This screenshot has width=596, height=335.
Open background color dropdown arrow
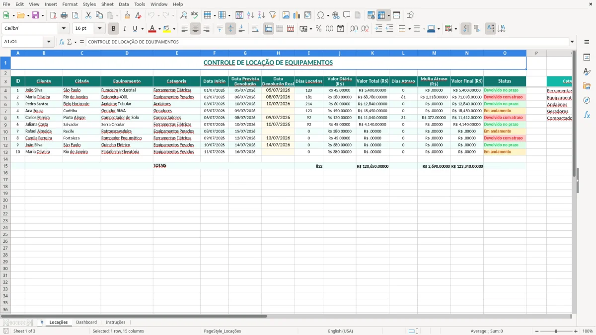[x=174, y=29]
